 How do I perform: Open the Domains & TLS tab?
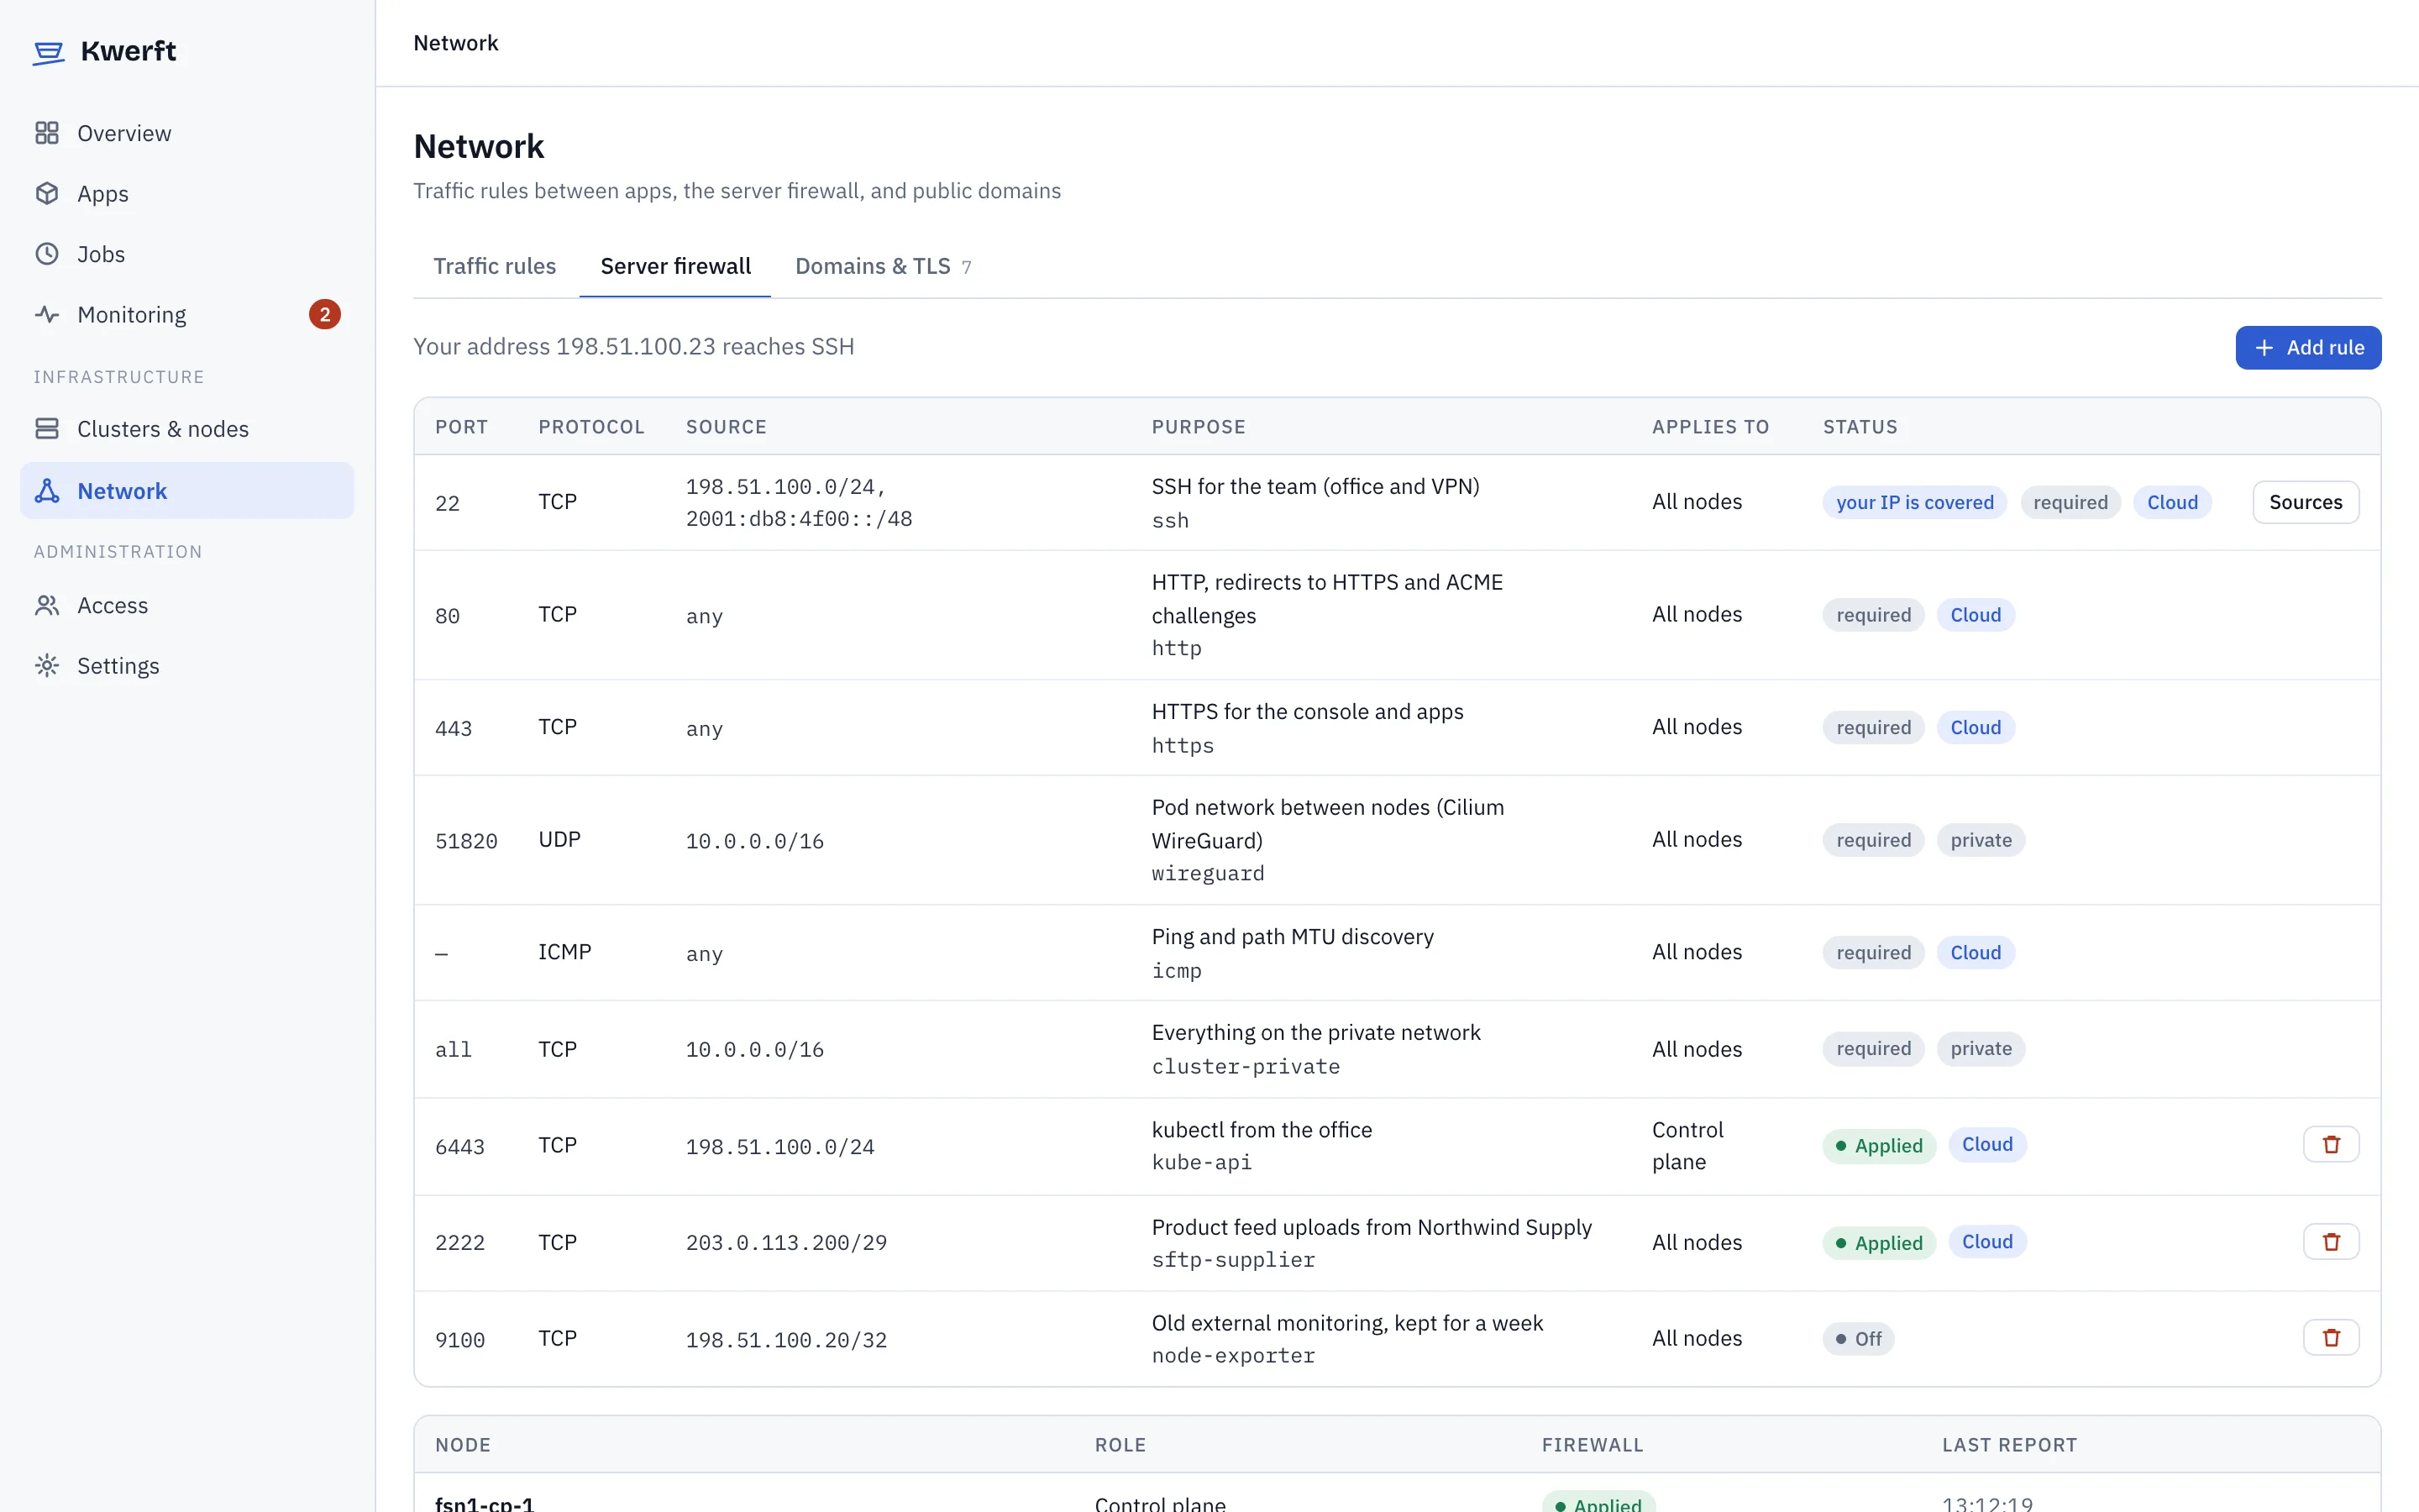tap(884, 266)
